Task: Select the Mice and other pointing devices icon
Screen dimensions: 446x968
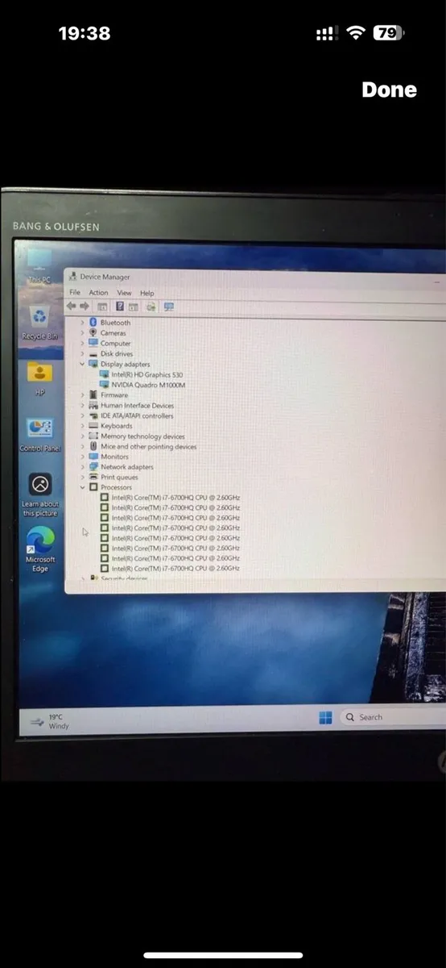Action: coord(93,446)
